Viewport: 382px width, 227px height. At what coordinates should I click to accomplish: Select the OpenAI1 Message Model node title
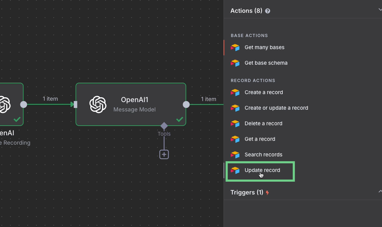pyautogui.click(x=135, y=100)
